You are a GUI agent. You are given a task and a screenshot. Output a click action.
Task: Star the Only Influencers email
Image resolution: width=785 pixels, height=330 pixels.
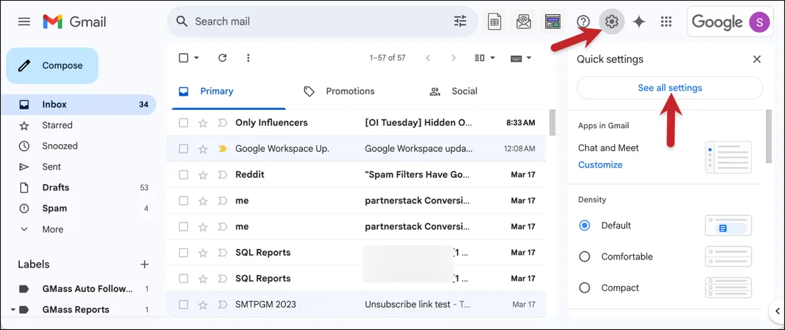pos(203,122)
